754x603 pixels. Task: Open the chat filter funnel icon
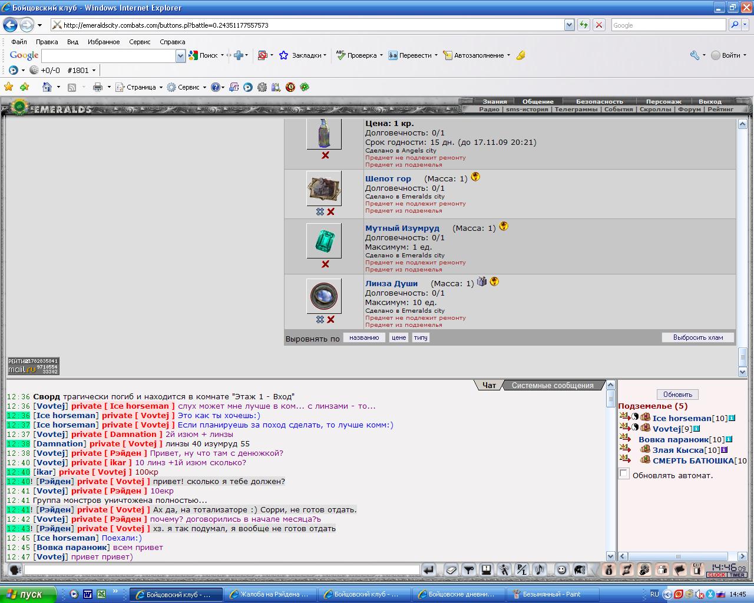click(x=469, y=569)
